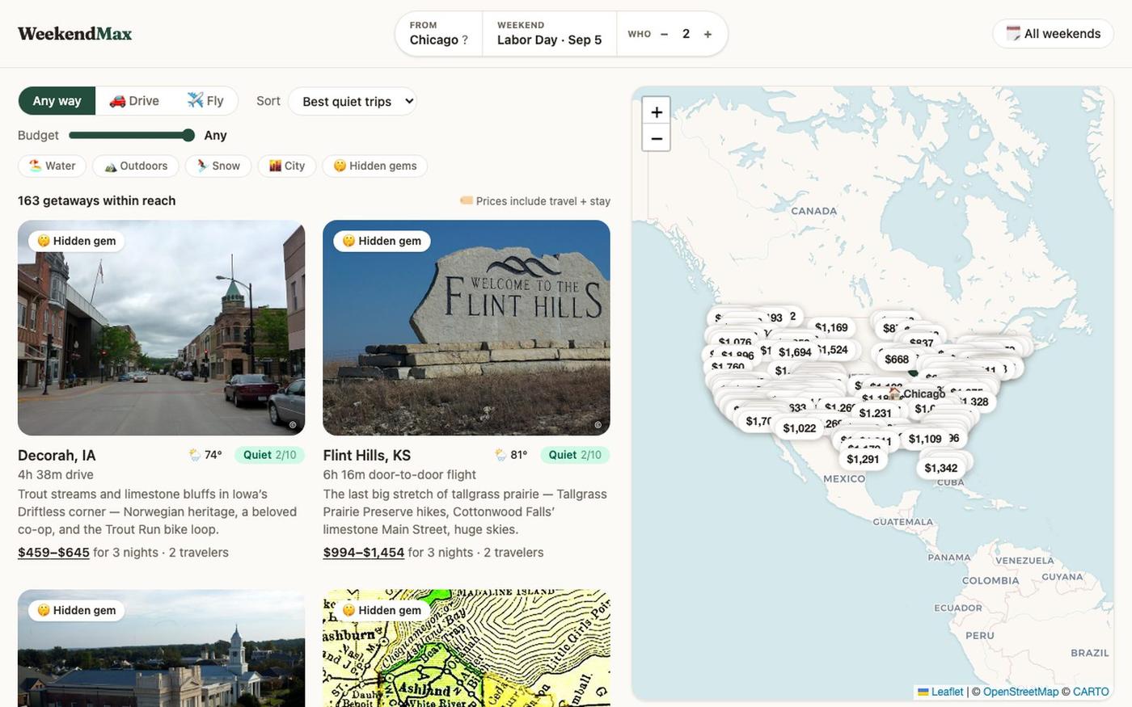Switch to Drive mode
This screenshot has width=1132, height=707.
[x=134, y=101]
